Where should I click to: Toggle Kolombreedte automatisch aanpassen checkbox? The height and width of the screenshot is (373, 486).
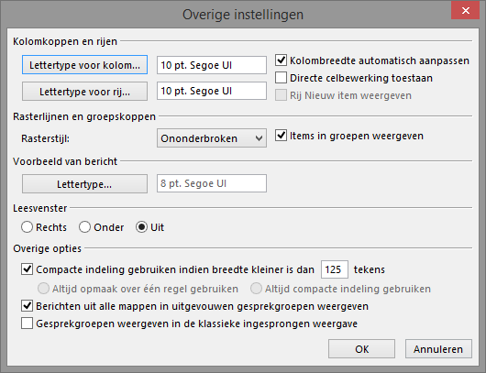click(281, 60)
